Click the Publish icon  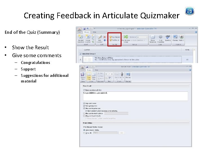(x=182, y=38)
